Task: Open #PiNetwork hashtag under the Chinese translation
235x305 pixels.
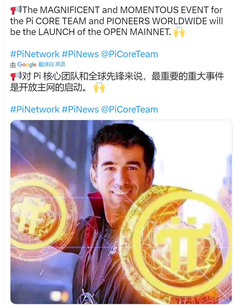Action: [35, 110]
